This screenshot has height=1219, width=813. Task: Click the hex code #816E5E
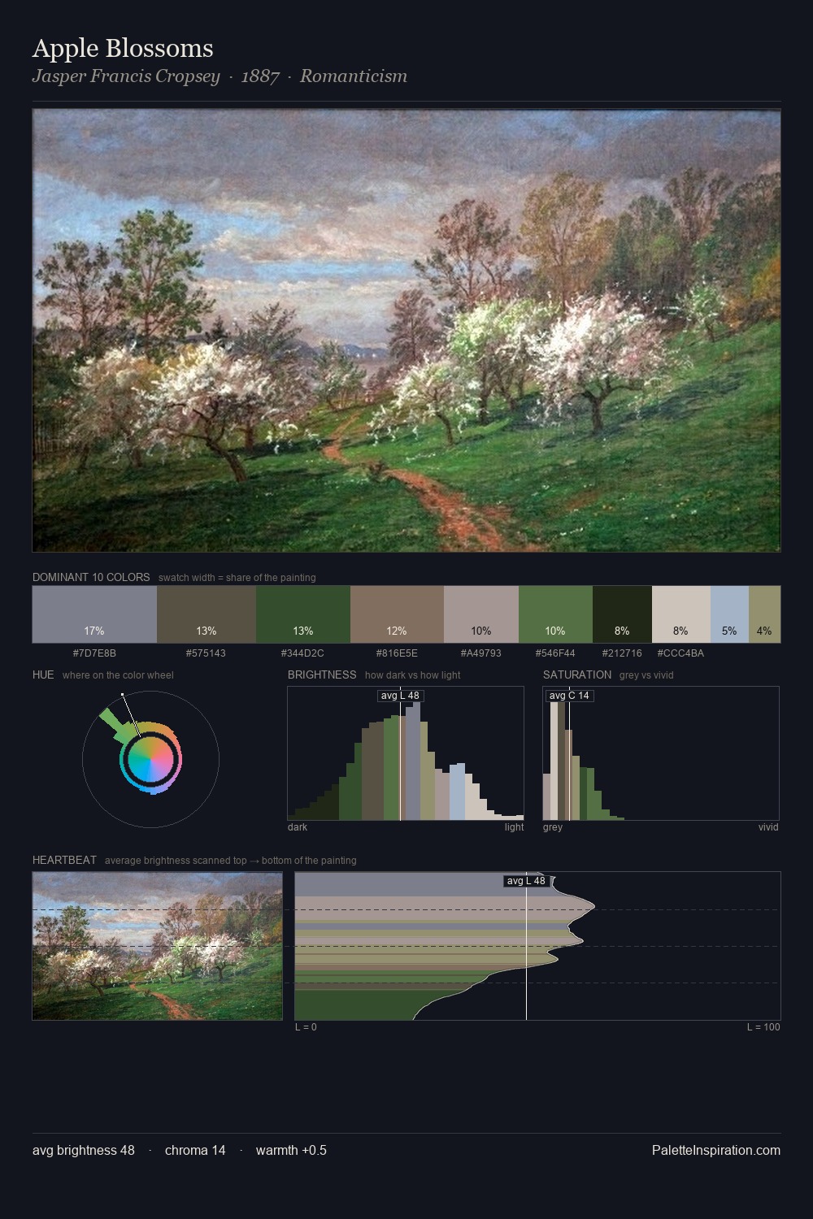pos(397,653)
